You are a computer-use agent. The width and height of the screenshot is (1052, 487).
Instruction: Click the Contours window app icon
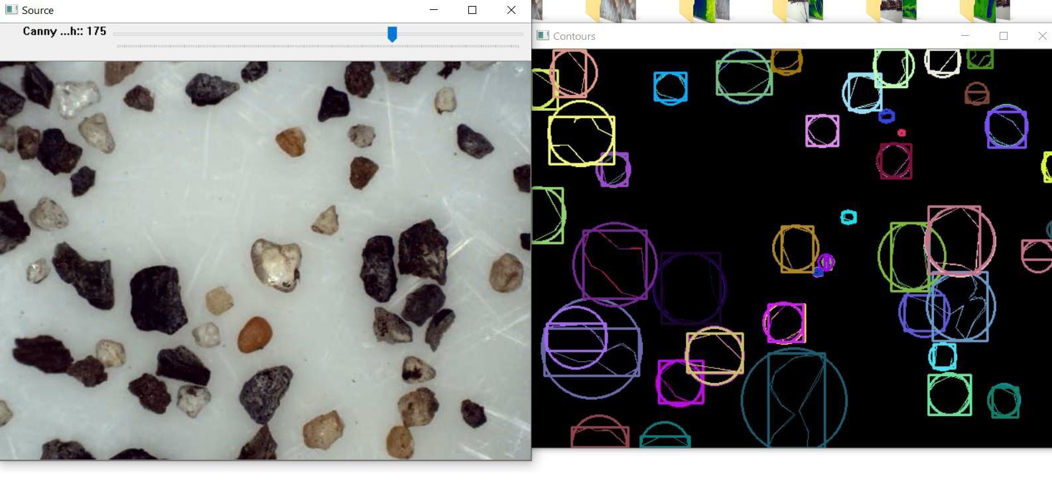coord(543,36)
